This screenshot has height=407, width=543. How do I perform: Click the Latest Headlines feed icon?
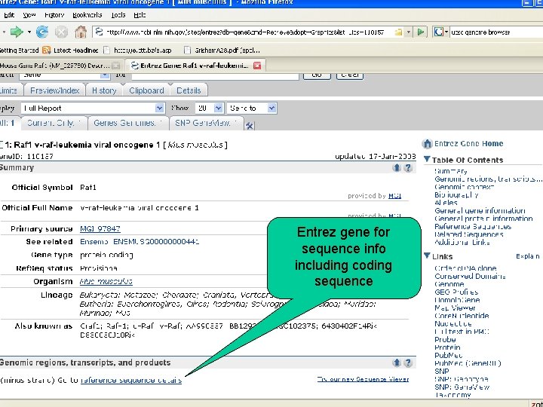coord(46,50)
